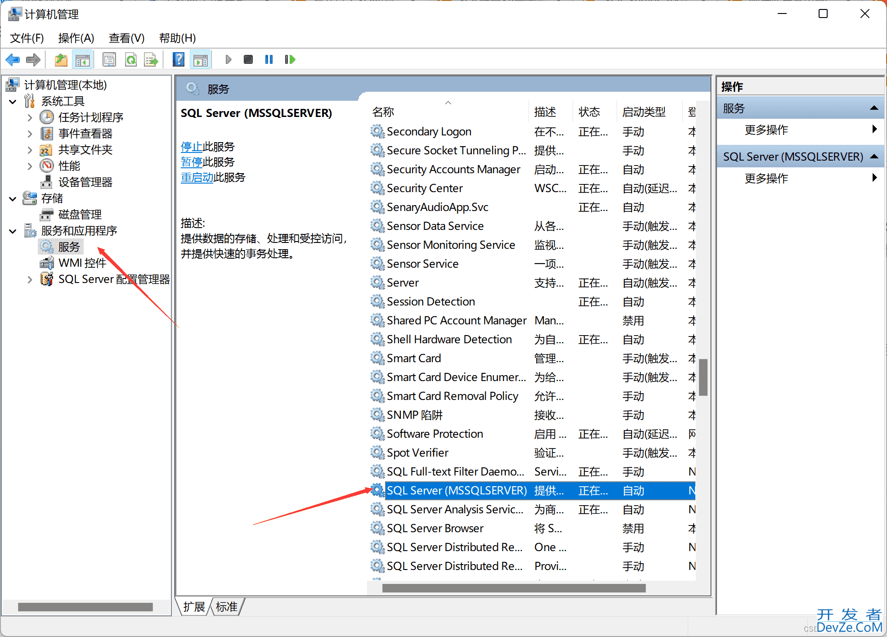Click the vertical scrollbar thumb of services list

tap(703, 377)
